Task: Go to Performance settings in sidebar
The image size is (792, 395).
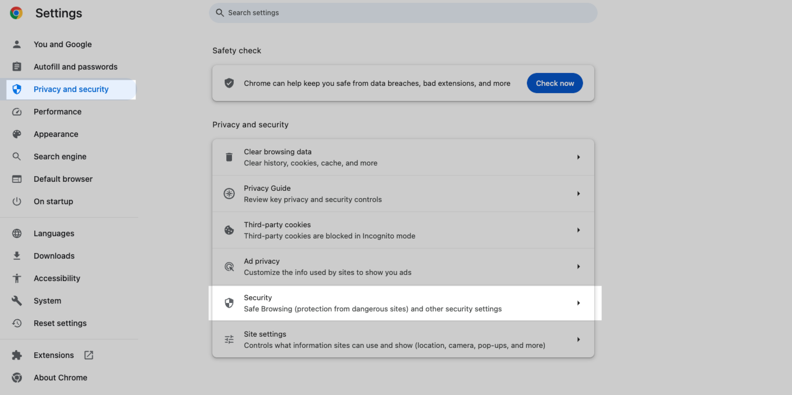Action: click(x=57, y=112)
